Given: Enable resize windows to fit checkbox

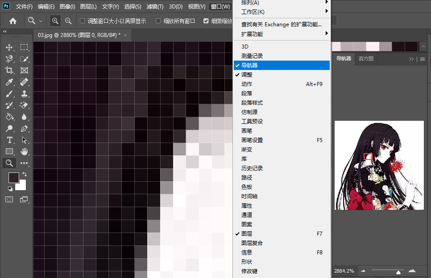Looking at the screenshot, I should [82, 21].
